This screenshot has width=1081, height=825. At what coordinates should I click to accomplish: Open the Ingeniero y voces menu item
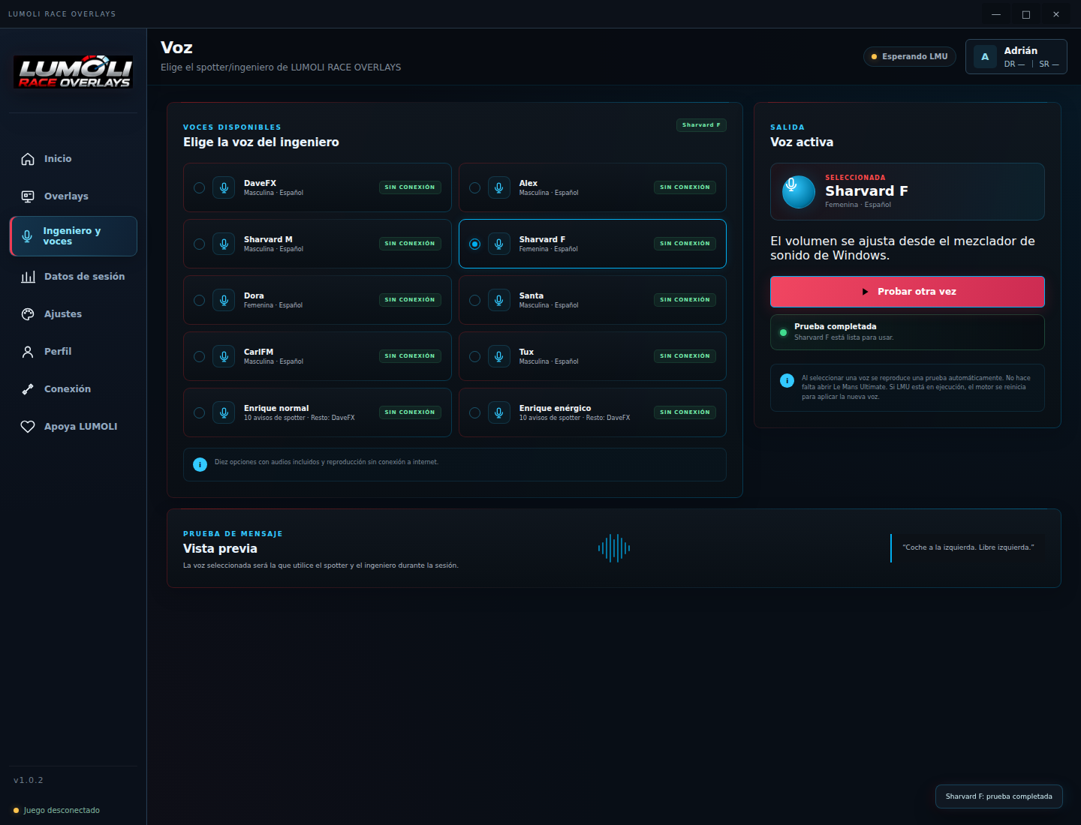(74, 236)
